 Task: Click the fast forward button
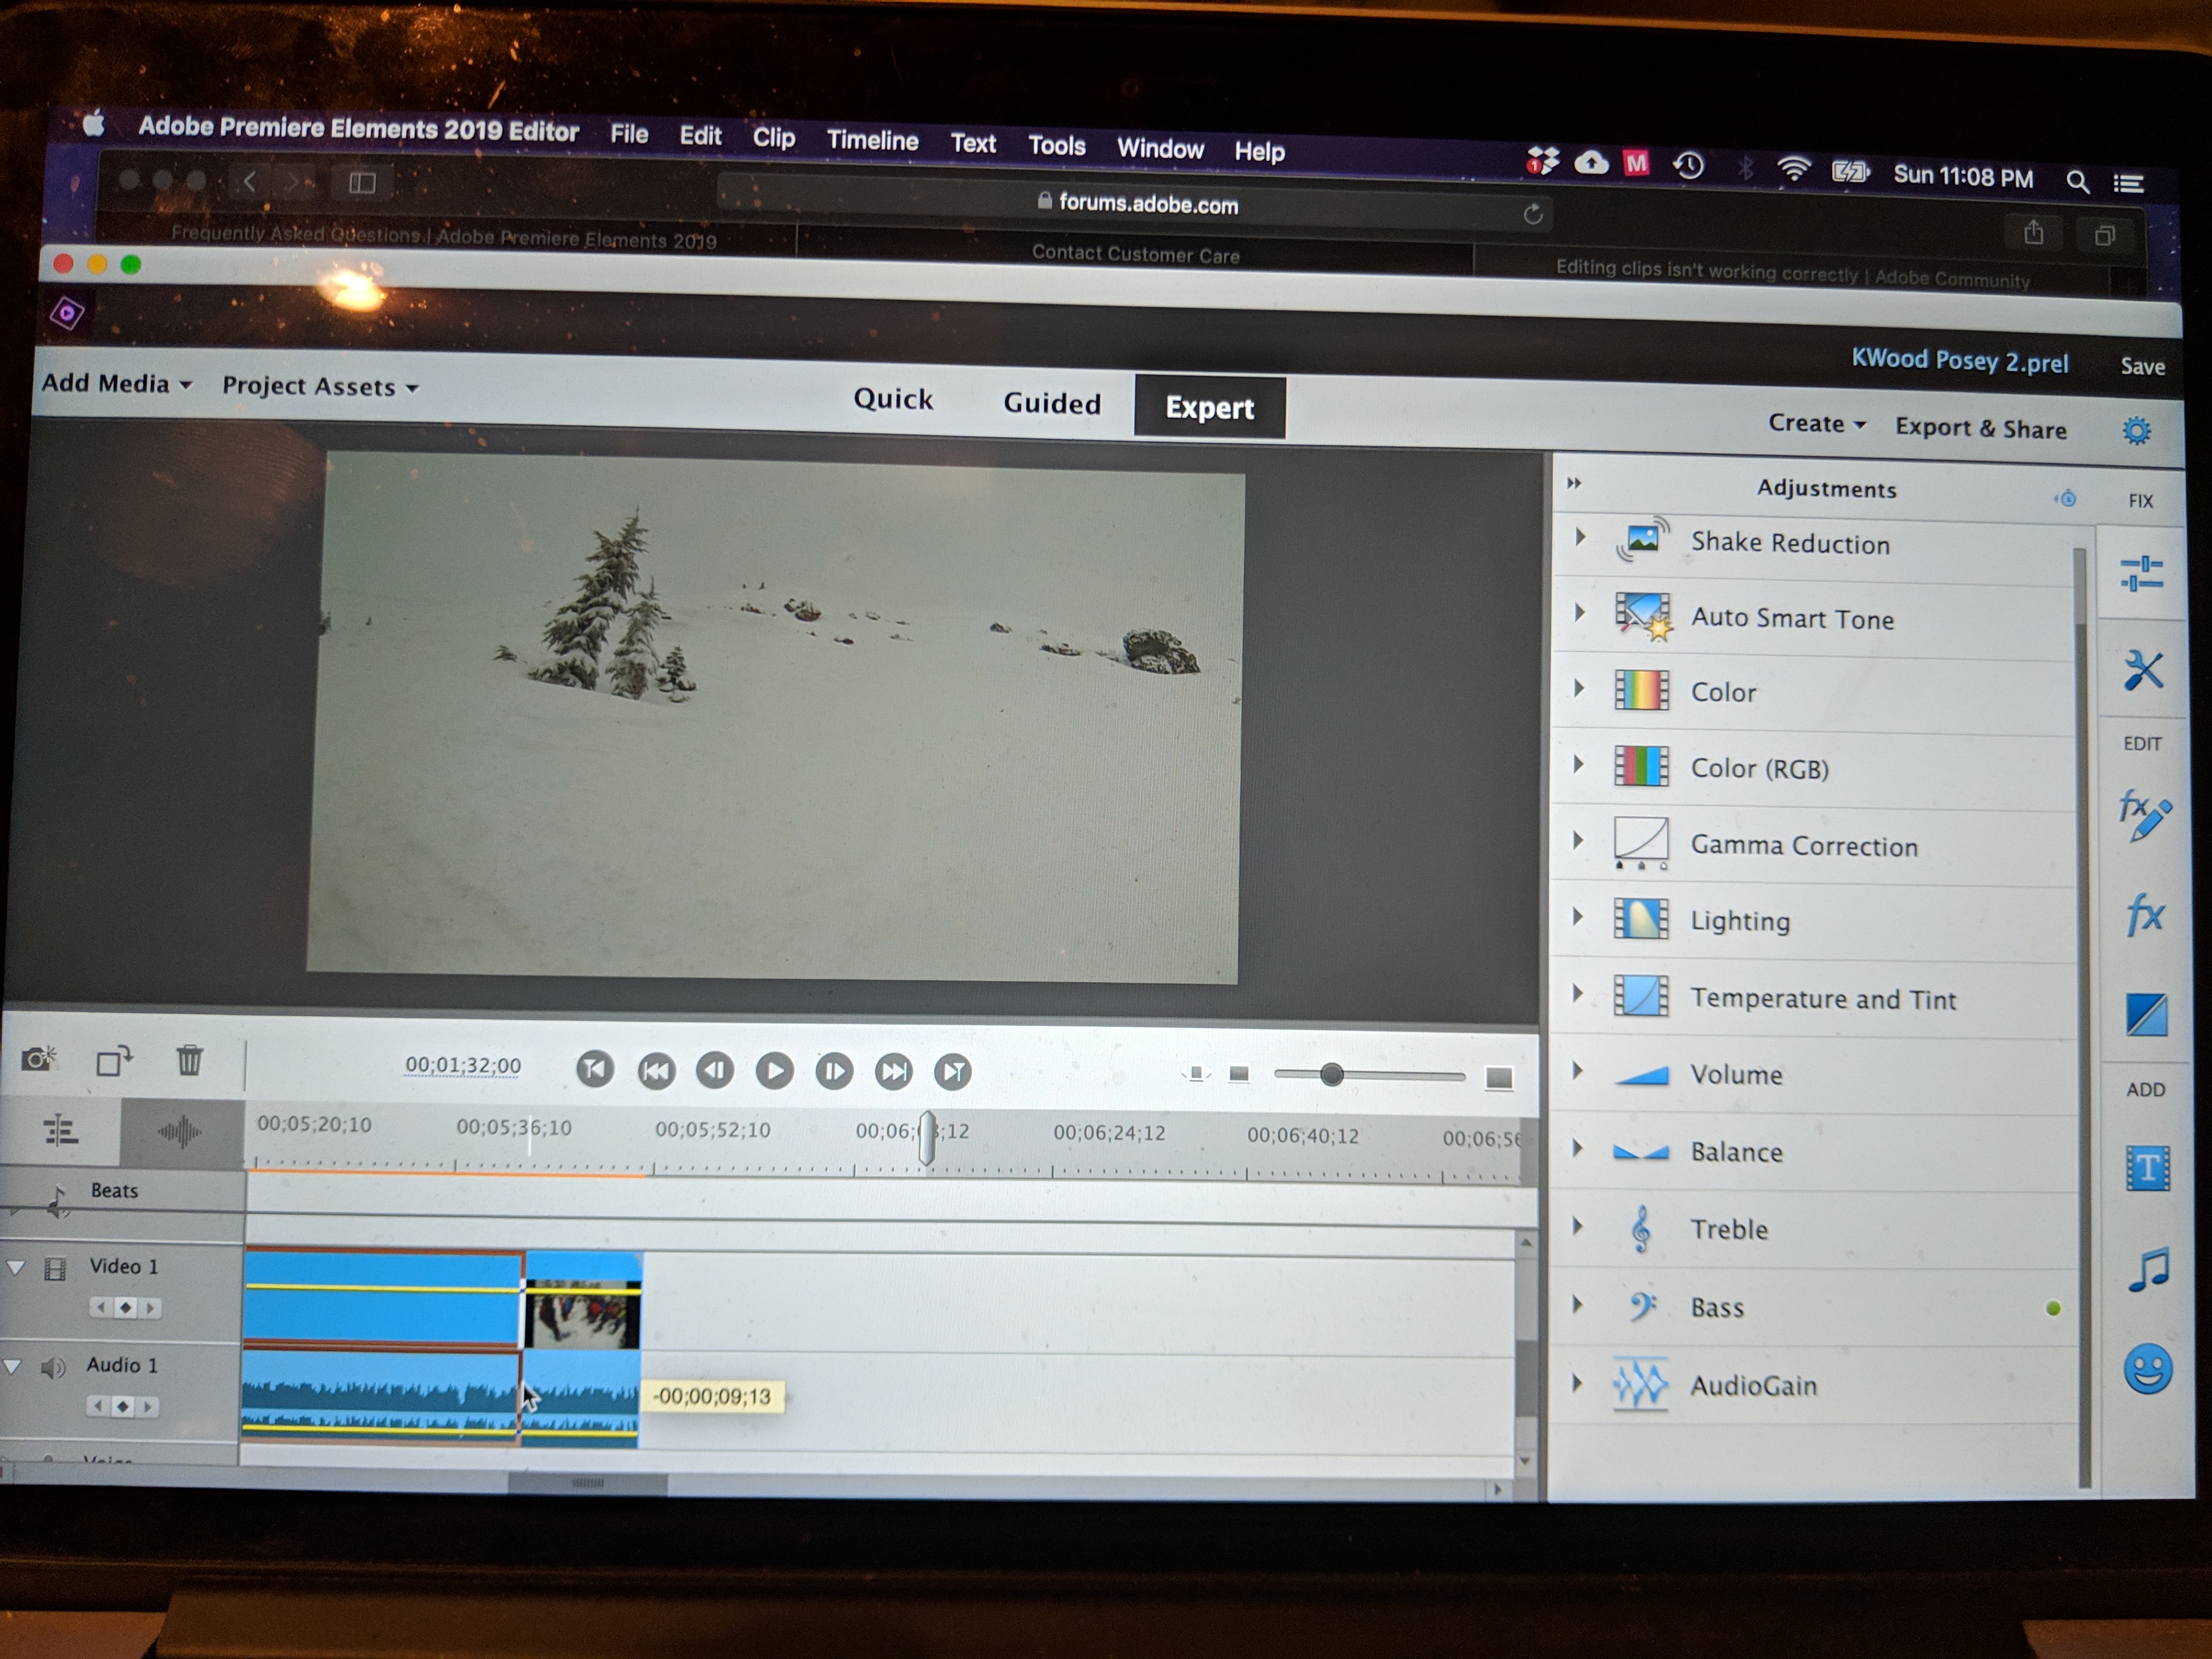(x=893, y=1072)
